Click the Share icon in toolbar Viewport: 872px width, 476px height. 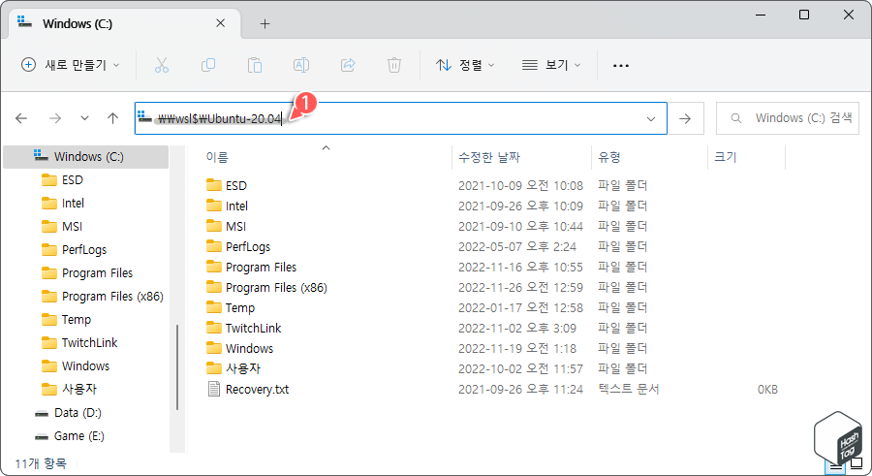(348, 65)
